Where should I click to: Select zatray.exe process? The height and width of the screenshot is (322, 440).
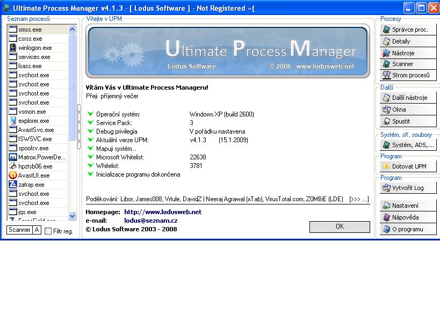(38, 185)
